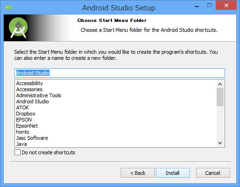Screen dimensions: 240x187
Task: Click the Install button
Action: [x=173, y=173]
